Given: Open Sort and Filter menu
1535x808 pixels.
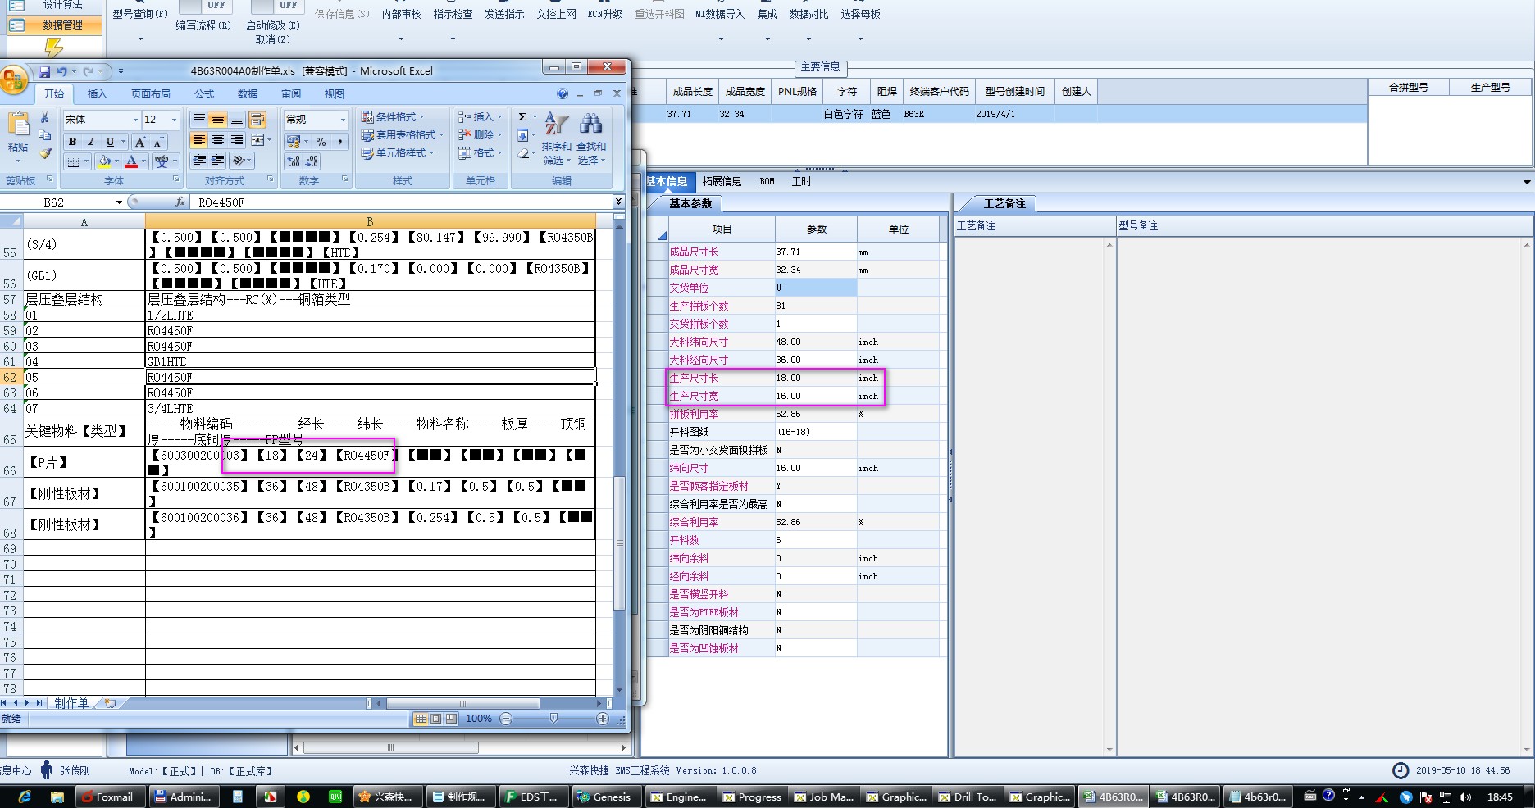Looking at the screenshot, I should (556, 138).
